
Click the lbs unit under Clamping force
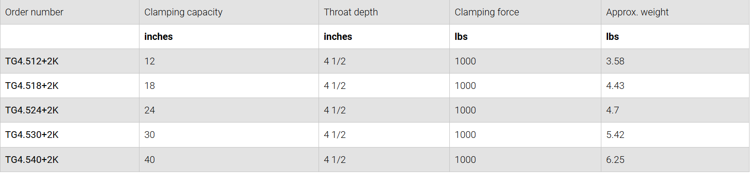pos(461,37)
